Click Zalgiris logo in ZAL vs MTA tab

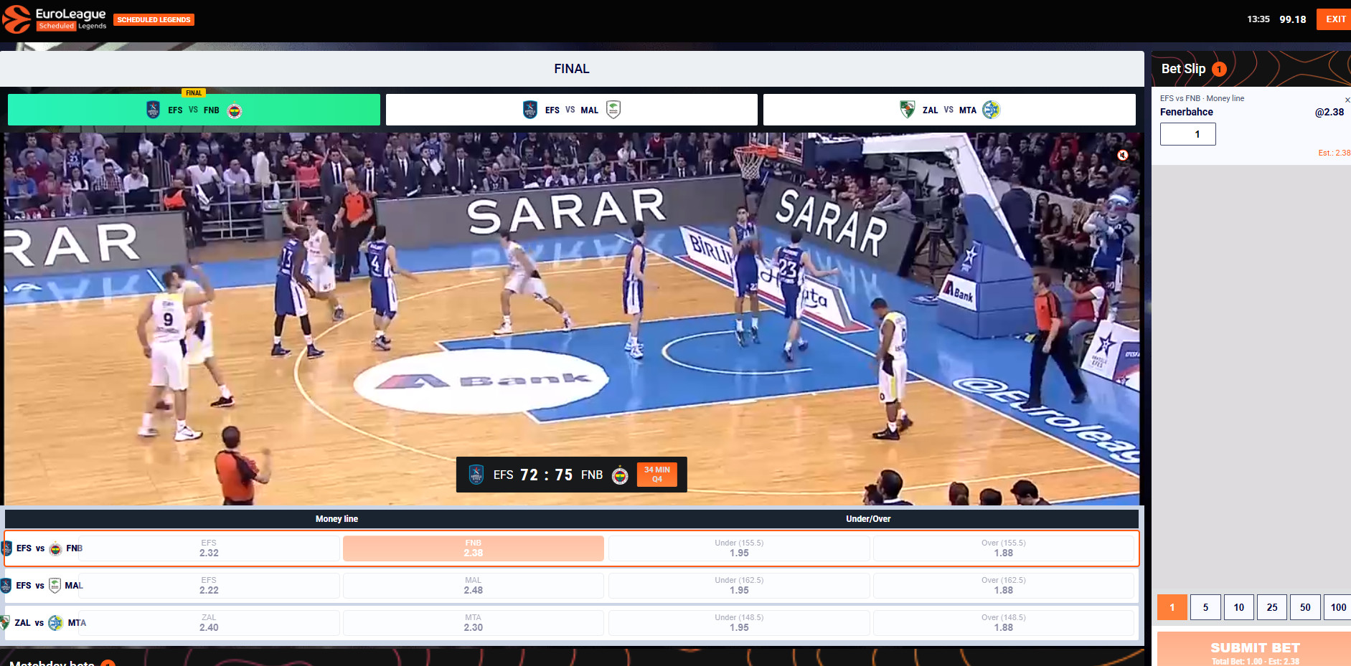907,110
